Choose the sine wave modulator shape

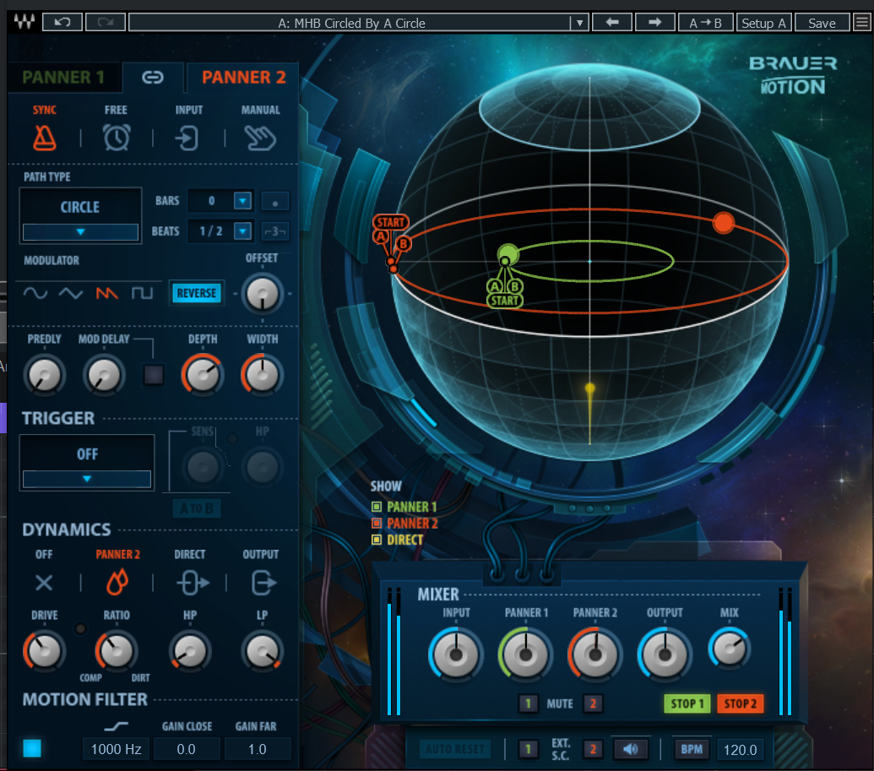(35, 293)
